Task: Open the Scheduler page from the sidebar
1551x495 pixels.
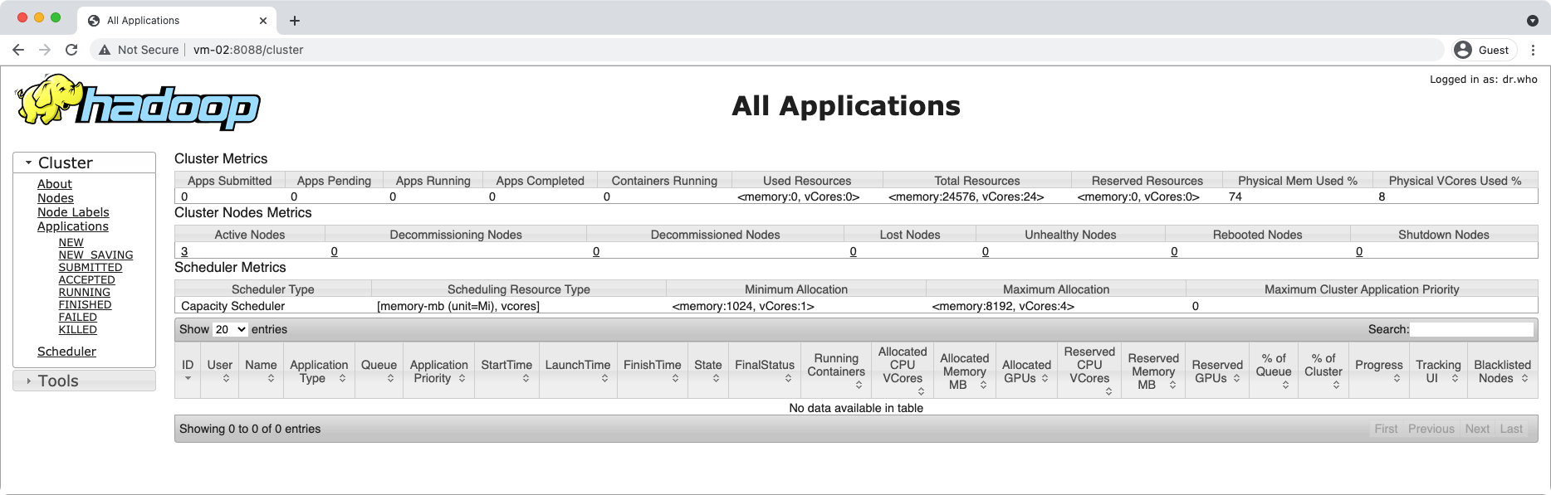Action: [x=66, y=352]
